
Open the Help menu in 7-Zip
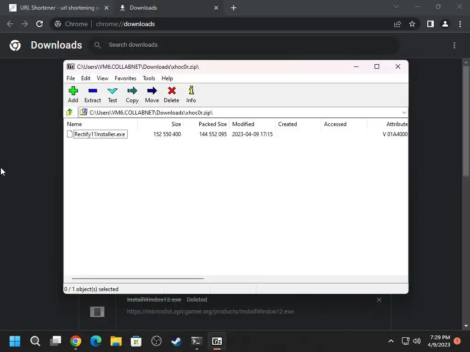[167, 78]
